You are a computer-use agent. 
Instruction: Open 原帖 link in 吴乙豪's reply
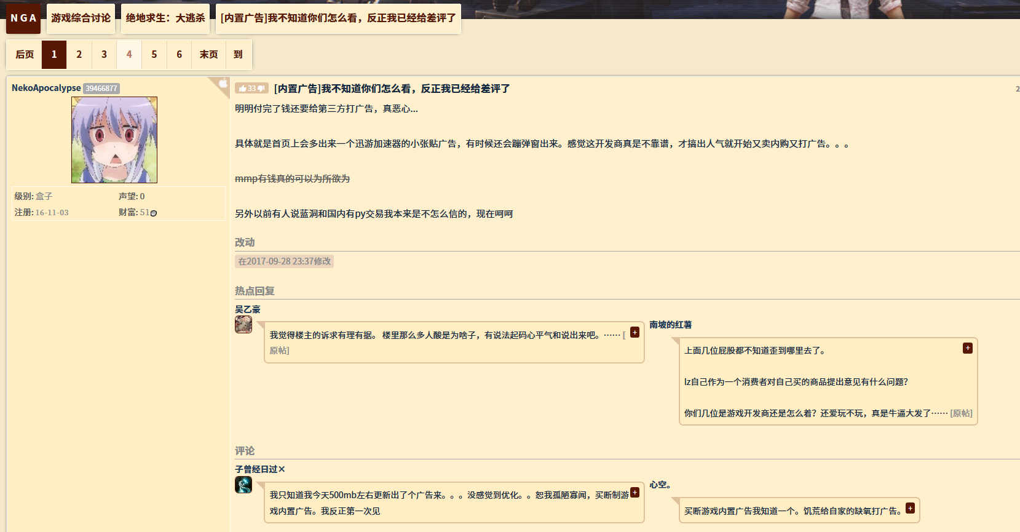click(279, 351)
